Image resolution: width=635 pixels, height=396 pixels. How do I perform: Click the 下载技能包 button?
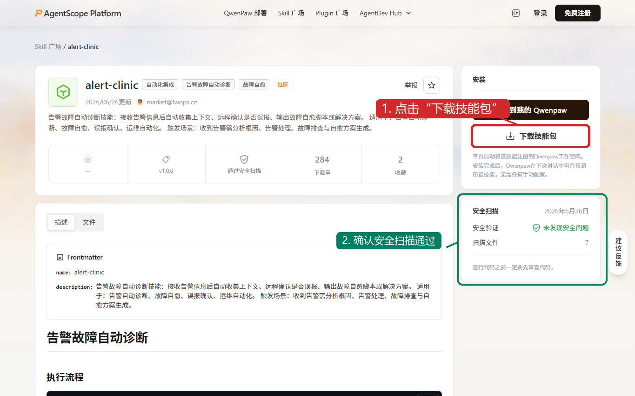tap(531, 136)
